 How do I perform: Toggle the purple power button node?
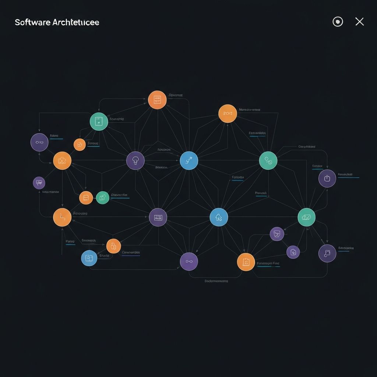point(326,178)
